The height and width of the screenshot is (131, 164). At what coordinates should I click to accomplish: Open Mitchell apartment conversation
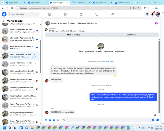coord(20,89)
